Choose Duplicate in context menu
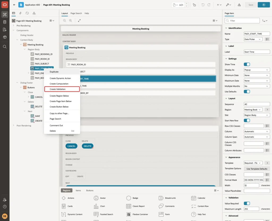The image size is (272, 221). [x=62, y=72]
